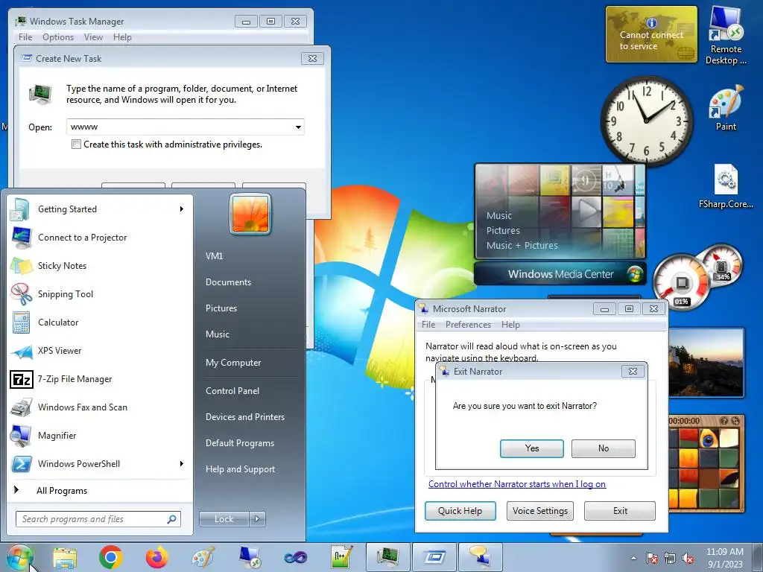Click the Open text field with wwww

coord(179,127)
